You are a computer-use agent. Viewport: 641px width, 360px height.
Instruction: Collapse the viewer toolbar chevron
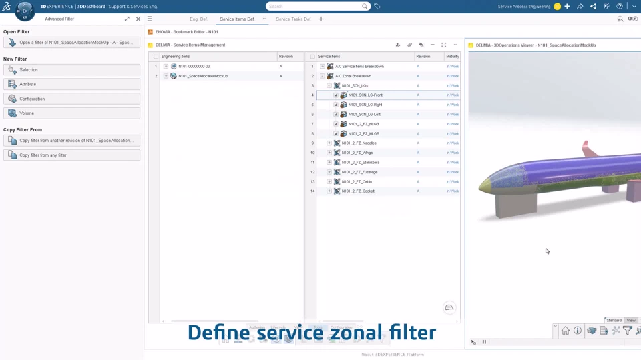point(555,326)
